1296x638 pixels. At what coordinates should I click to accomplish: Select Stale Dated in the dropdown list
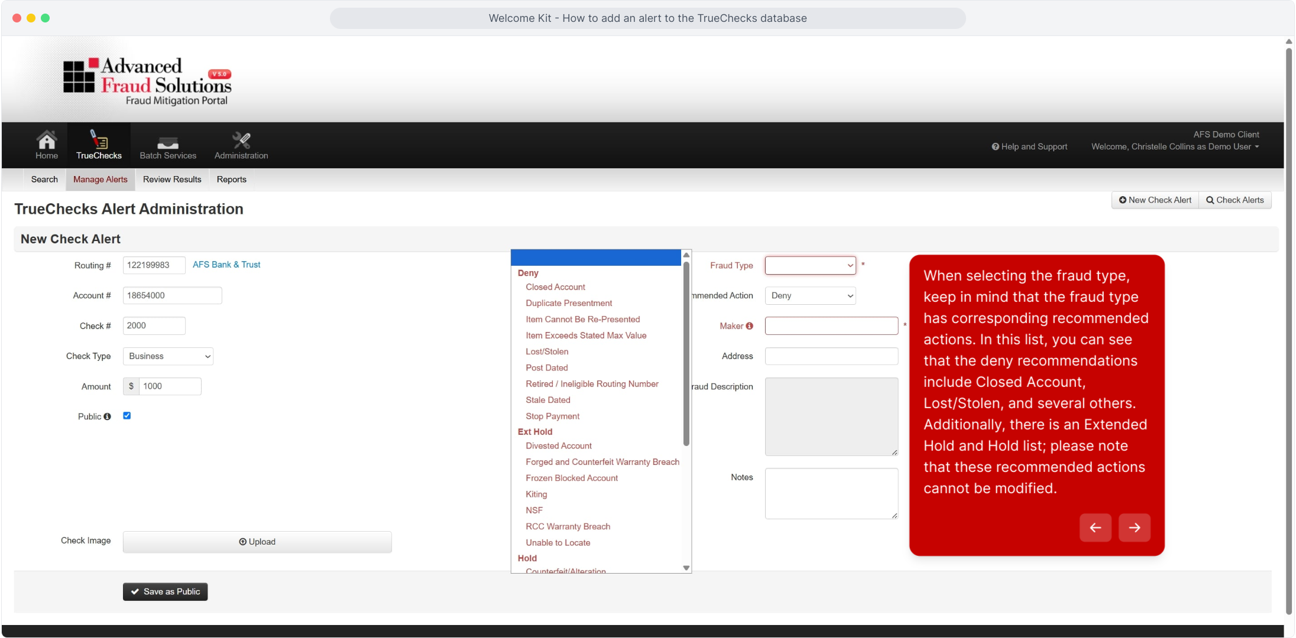(548, 401)
